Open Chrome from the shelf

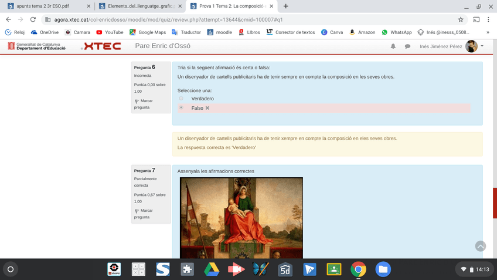[359, 269]
